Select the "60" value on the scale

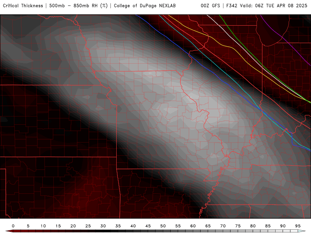193,226
